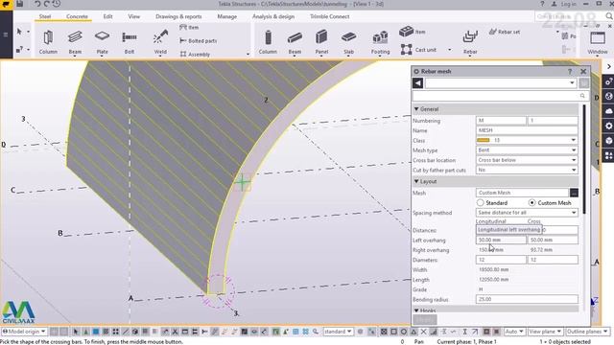The height and width of the screenshot is (345, 614).
Task: Click the steel Item tool
Action: (189, 28)
